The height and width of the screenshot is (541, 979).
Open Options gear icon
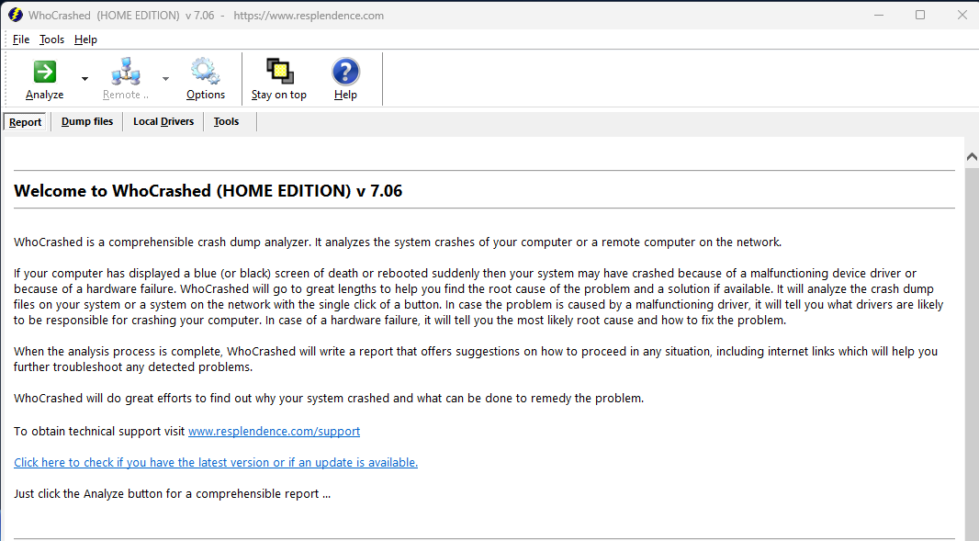(x=205, y=72)
